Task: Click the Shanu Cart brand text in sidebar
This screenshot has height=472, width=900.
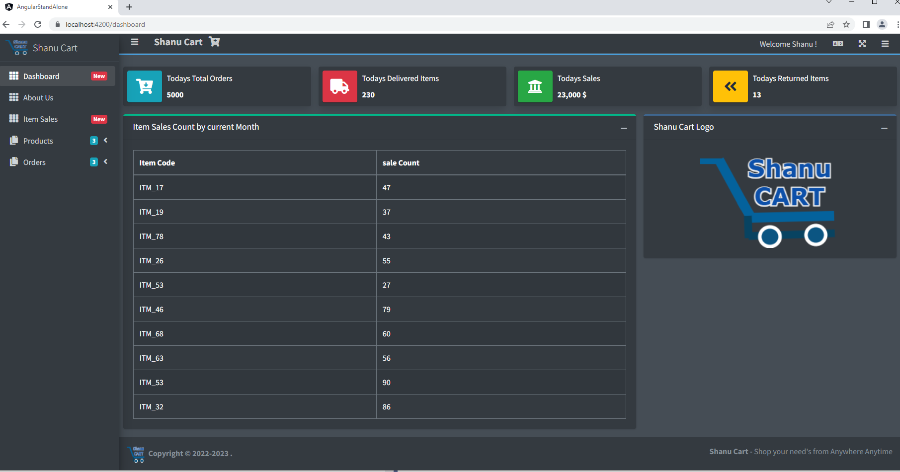Action: 55,48
